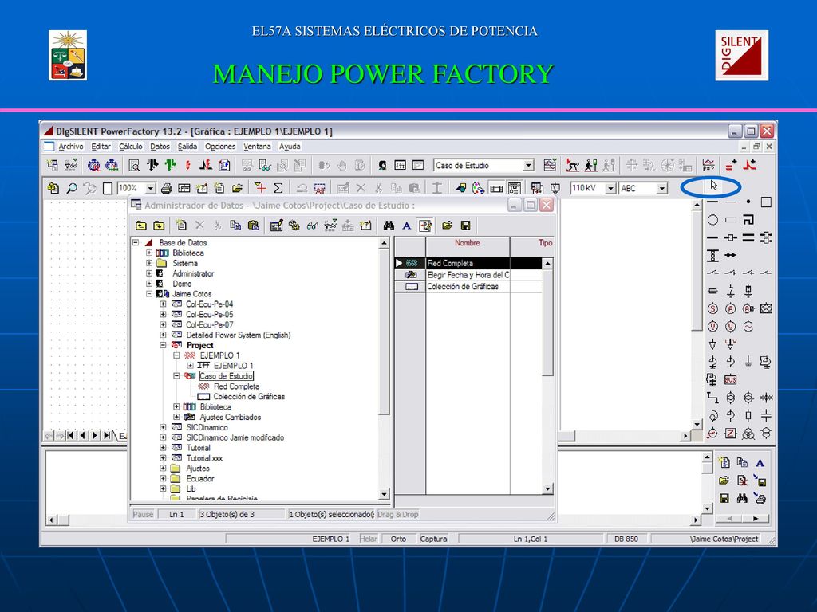Expand the Sistema folder in the tree
This screenshot has height=612, width=817.
pyautogui.click(x=149, y=263)
